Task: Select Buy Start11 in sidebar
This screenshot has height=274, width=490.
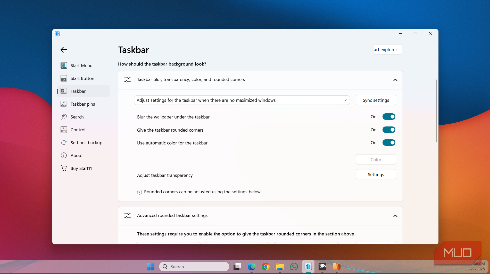Action: (x=84, y=168)
